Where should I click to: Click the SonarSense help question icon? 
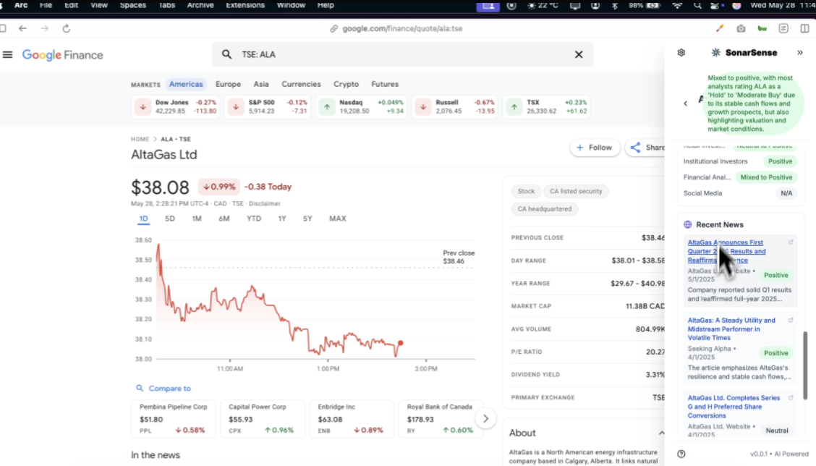pyautogui.click(x=681, y=454)
